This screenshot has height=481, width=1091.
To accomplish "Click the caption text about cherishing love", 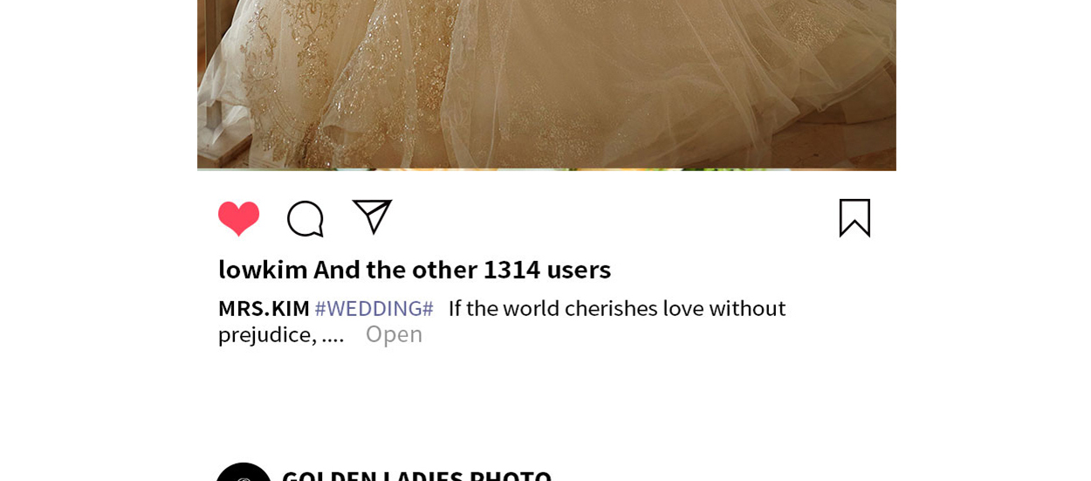I will tap(617, 308).
